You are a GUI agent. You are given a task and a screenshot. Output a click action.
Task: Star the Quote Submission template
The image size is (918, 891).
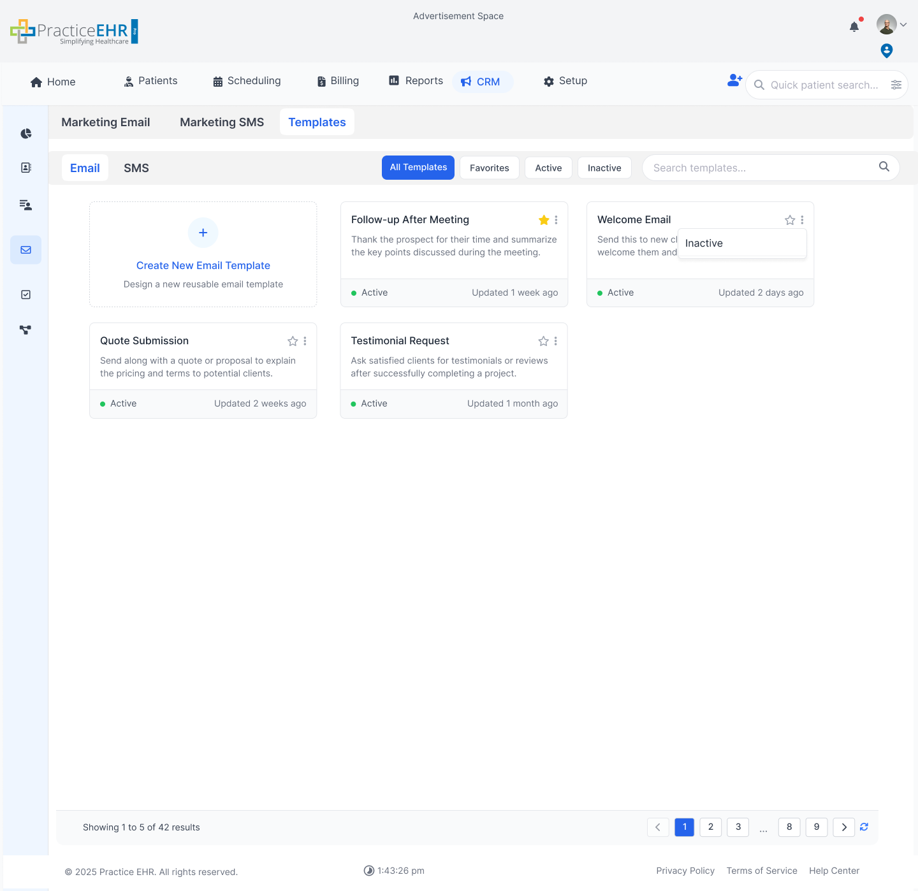(x=293, y=341)
